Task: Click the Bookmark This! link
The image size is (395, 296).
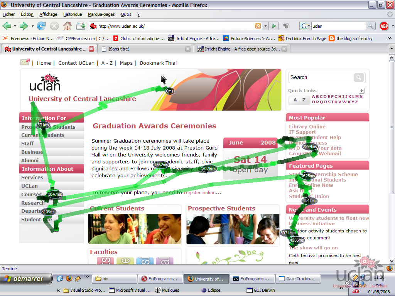Action: click(159, 63)
